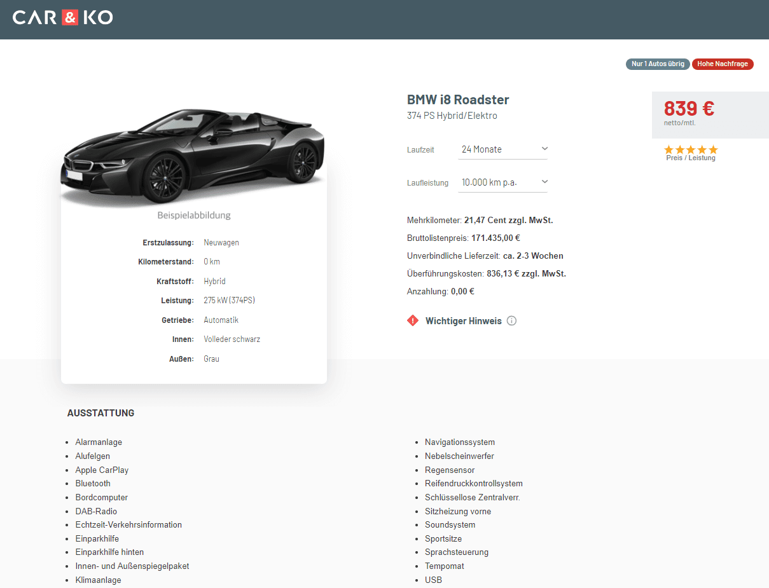Click the Einparkhilfe hinten equipment item
The image size is (769, 588).
[109, 552]
